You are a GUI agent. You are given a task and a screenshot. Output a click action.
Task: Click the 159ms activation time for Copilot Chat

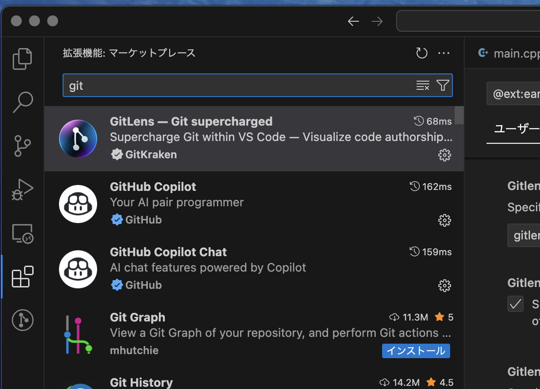pos(431,252)
